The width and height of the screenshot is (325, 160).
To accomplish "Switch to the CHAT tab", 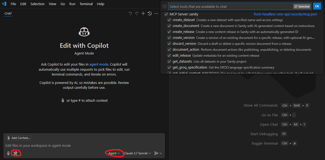I will (x=8, y=13).
